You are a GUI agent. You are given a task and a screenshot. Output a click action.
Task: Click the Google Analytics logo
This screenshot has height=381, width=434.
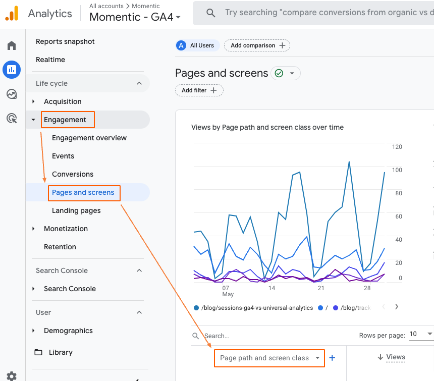point(12,13)
